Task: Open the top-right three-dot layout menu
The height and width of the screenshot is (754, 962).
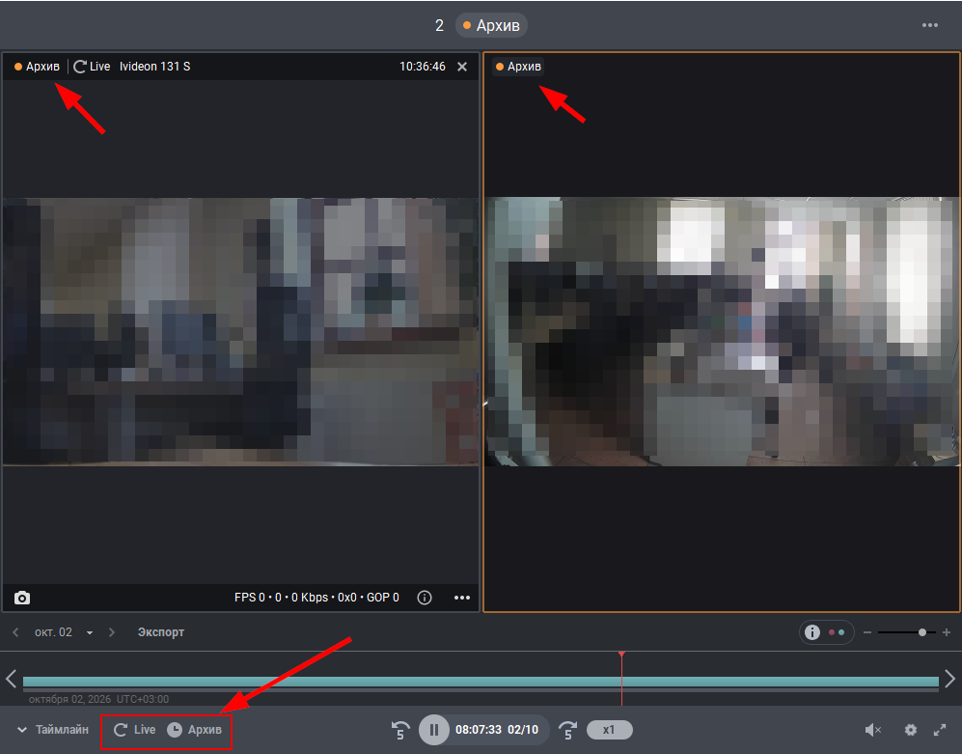Action: coord(930,25)
